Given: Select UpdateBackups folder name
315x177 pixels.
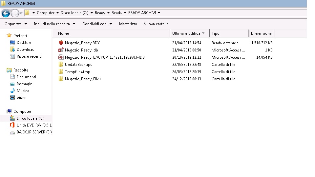Looking at the screenshot, I should 78,65.
